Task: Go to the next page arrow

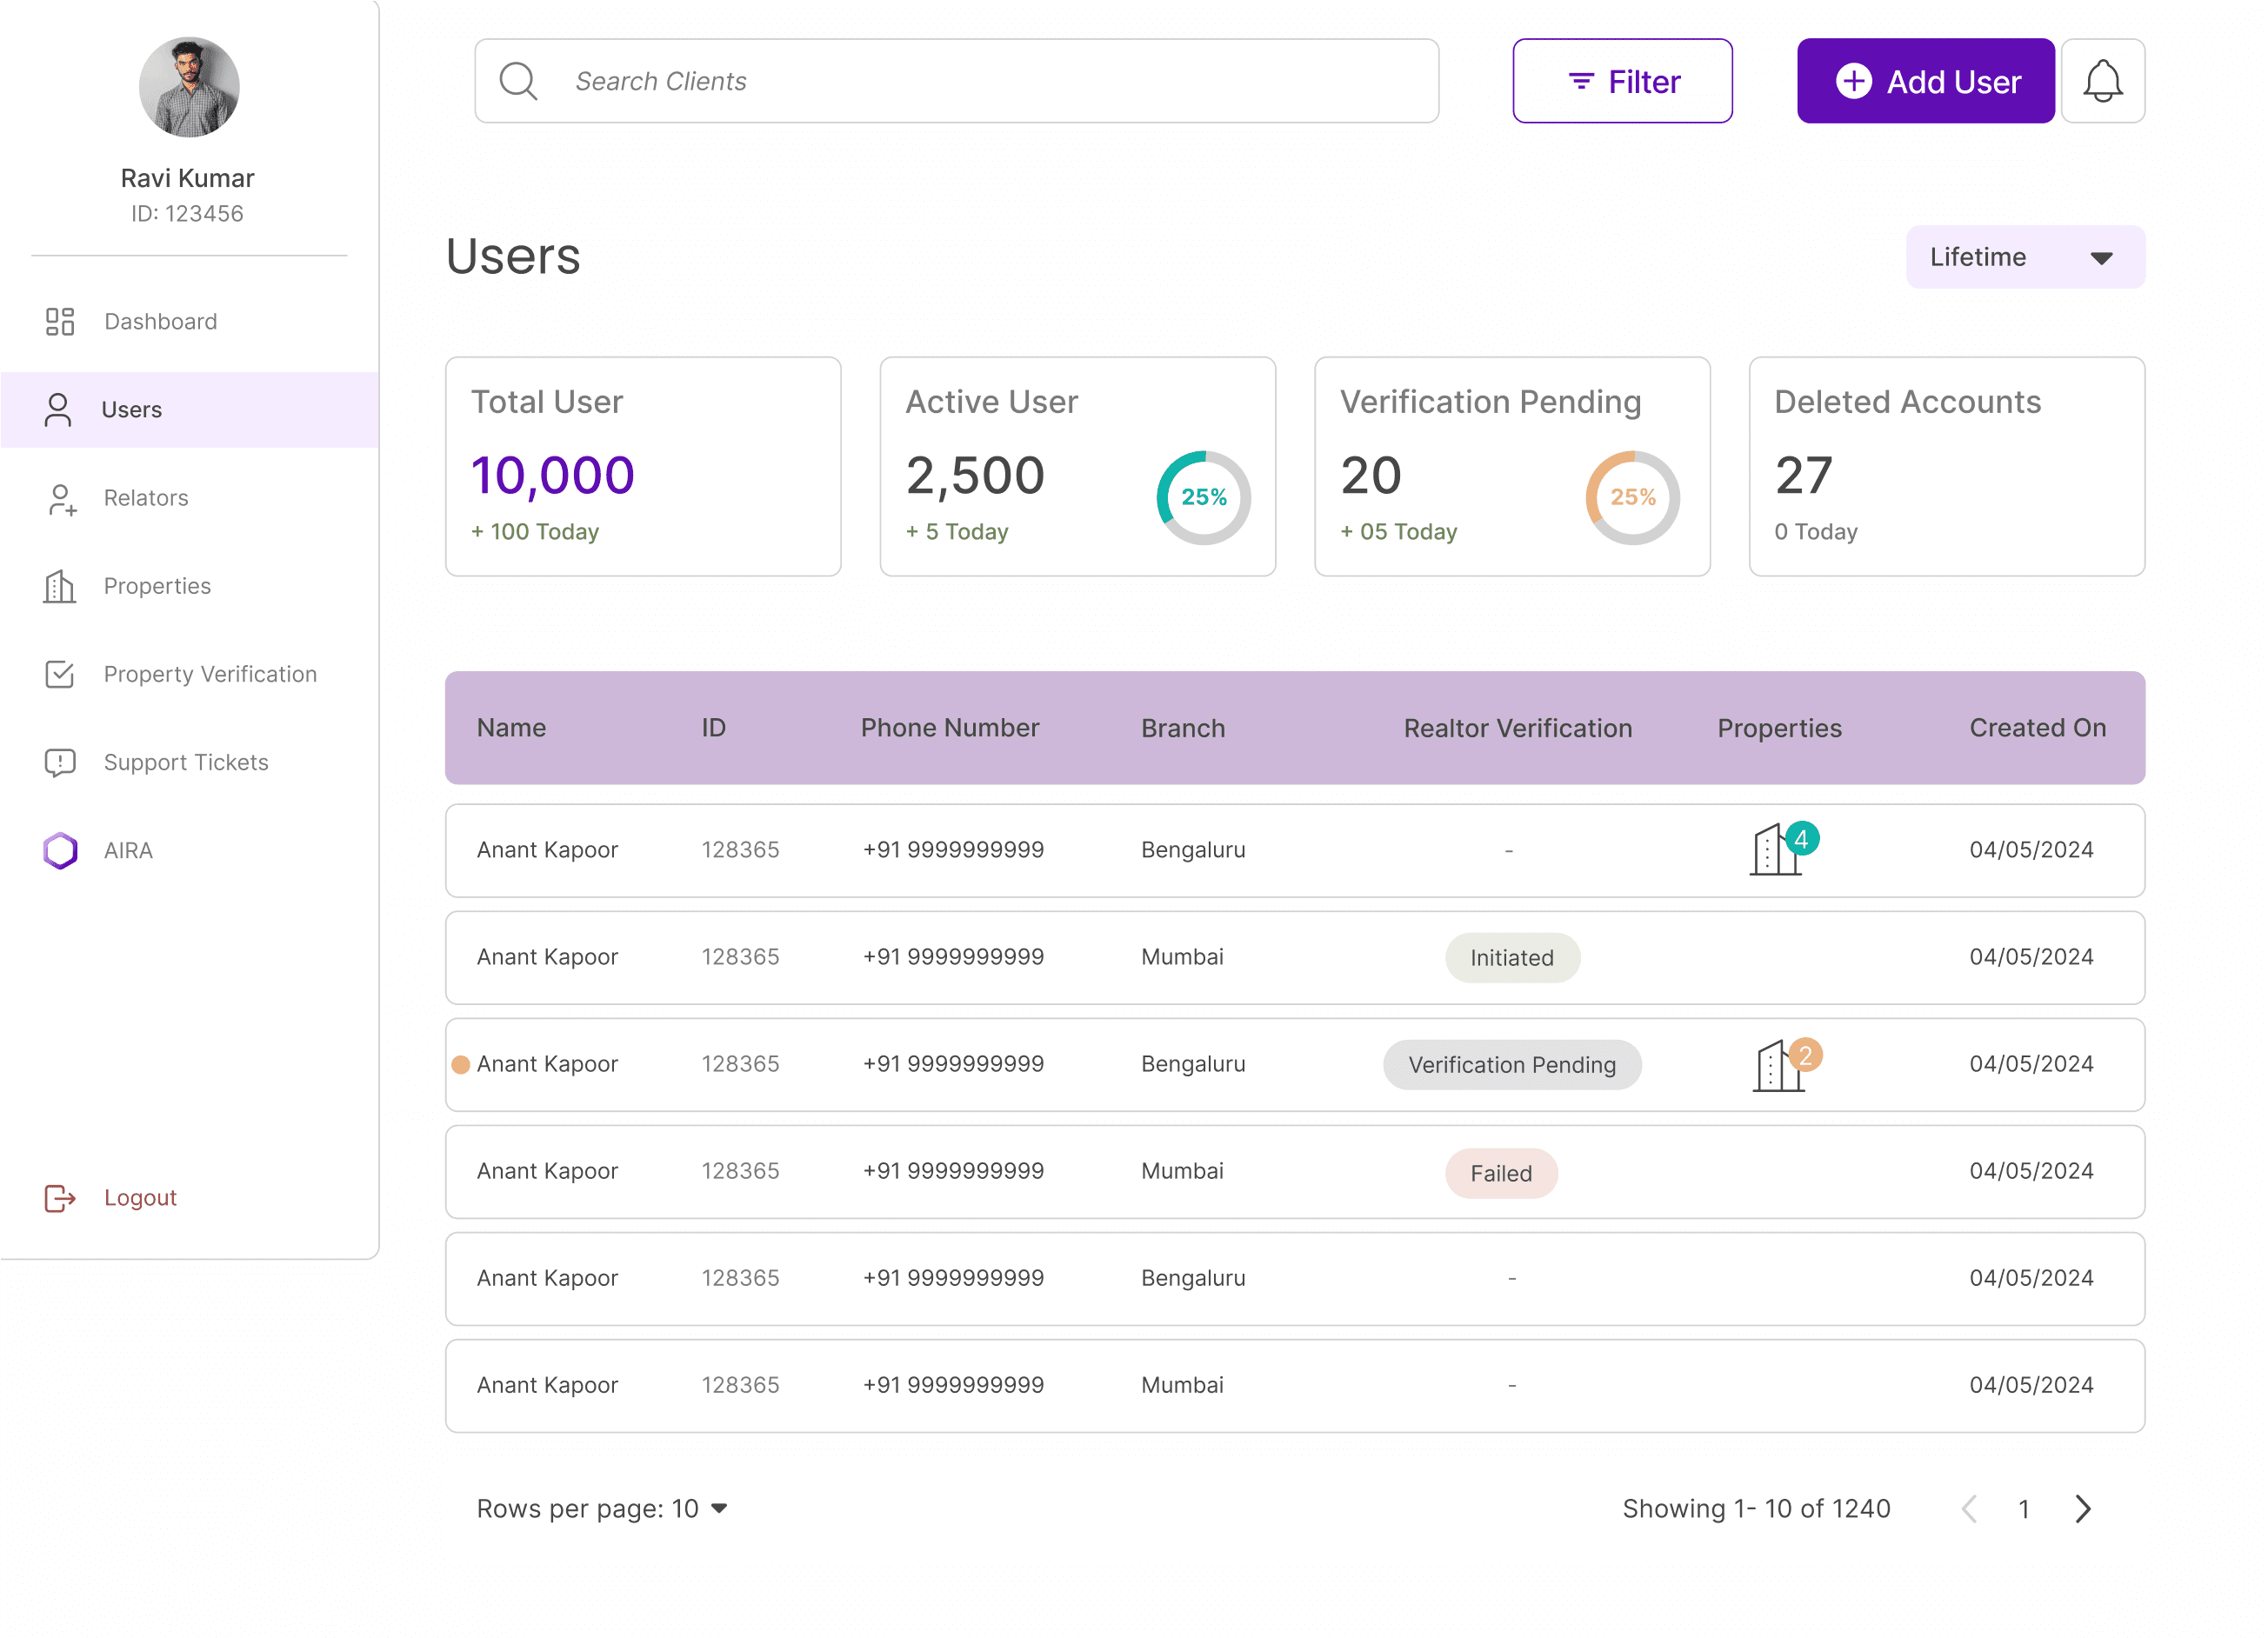Action: tap(2083, 1508)
